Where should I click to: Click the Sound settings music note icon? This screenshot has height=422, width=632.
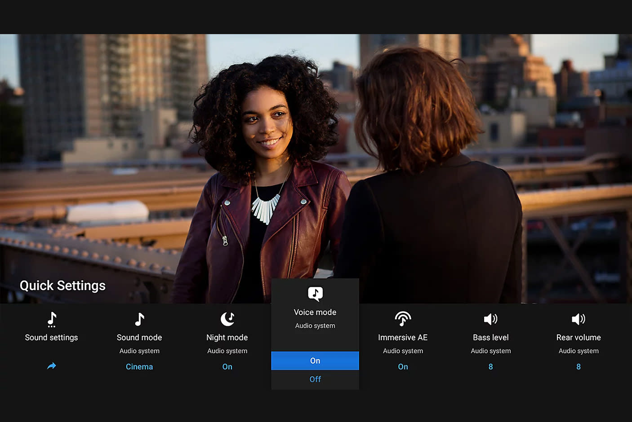tap(52, 319)
